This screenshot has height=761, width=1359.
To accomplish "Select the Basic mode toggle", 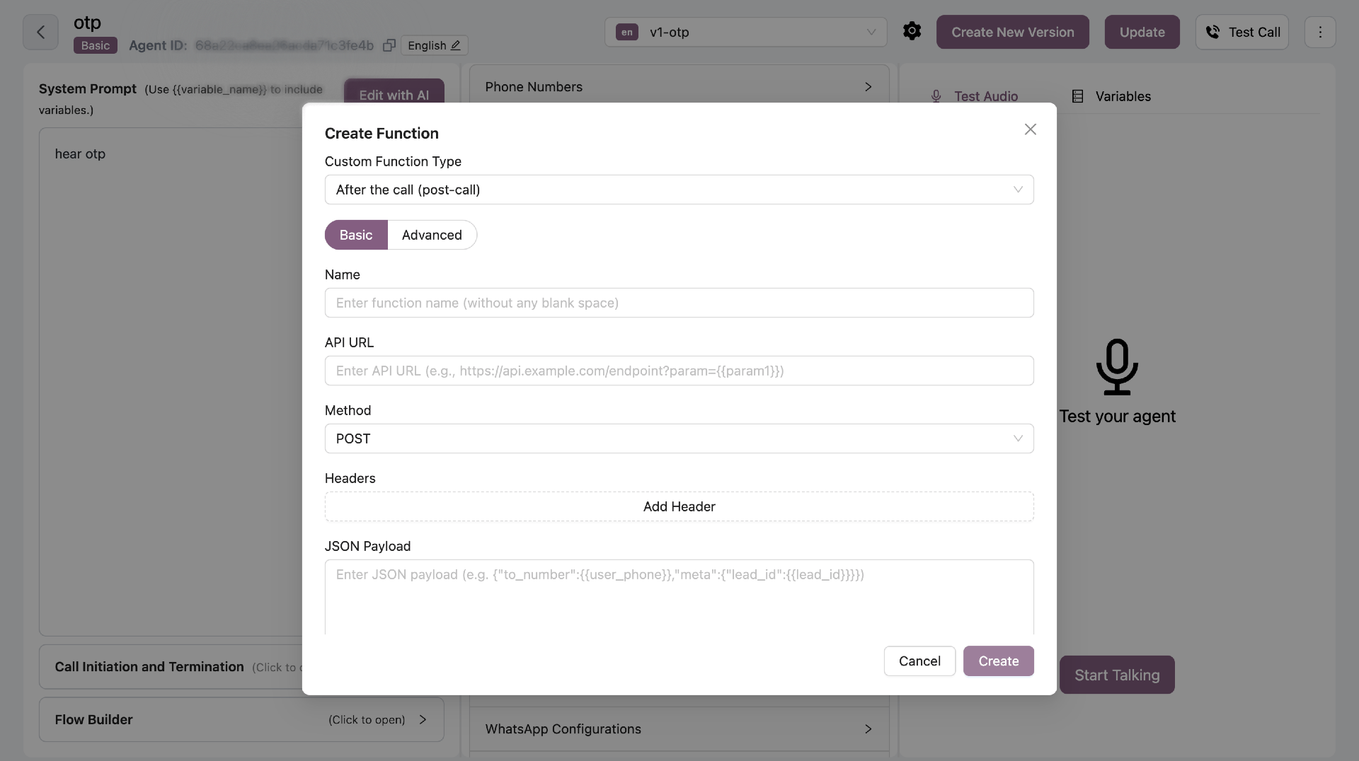I will 356,235.
